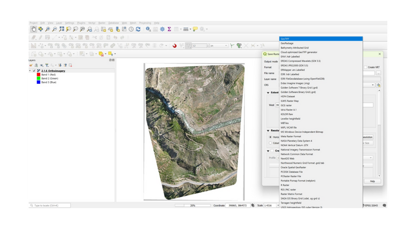
Task: Click the Layer Resolution button
Action: pos(368,137)
